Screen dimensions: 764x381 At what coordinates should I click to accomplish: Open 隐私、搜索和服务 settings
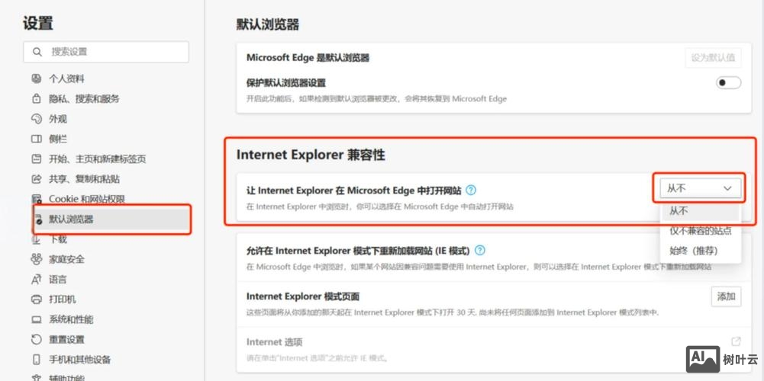tap(84, 99)
